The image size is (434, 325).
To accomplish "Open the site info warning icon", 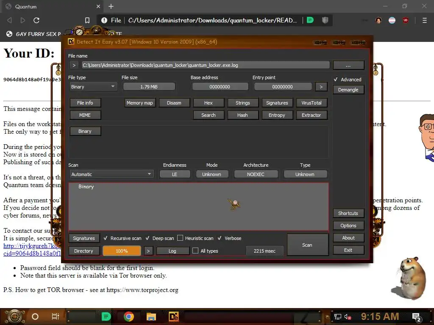I will 104,20.
